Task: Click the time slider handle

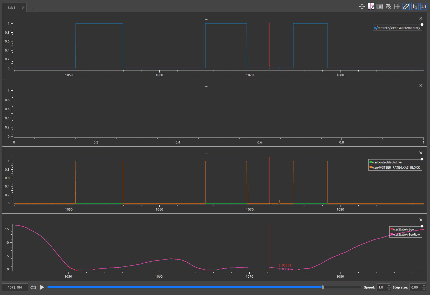Action: tap(323, 287)
